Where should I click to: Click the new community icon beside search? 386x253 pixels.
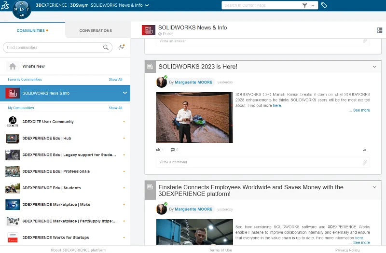click(122, 47)
